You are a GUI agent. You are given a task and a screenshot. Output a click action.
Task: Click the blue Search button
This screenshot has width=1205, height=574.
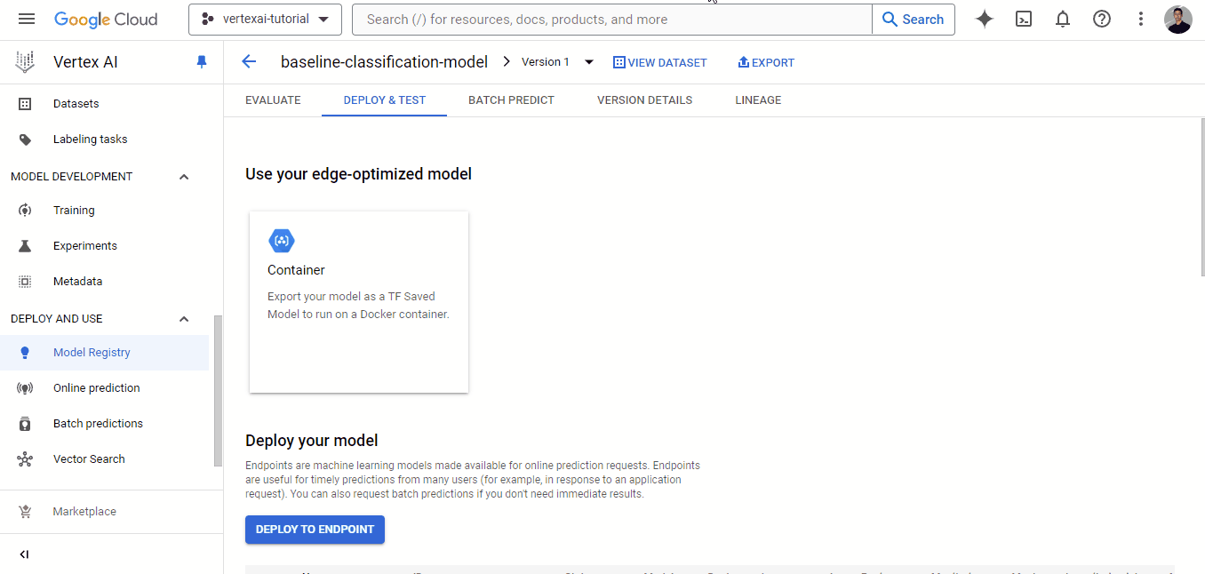913,20
